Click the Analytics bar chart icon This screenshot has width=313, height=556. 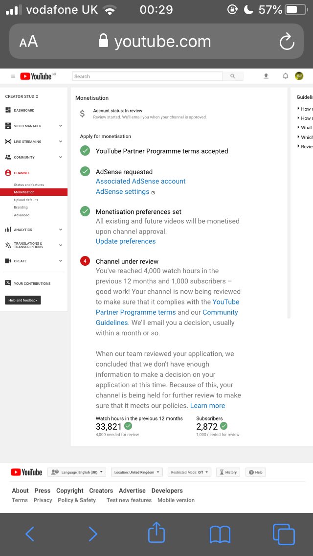tap(8, 230)
